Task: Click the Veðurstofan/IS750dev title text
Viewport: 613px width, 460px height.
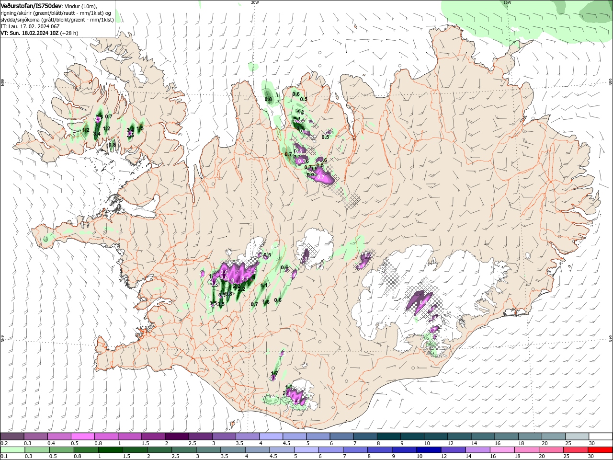Action: click(x=31, y=5)
